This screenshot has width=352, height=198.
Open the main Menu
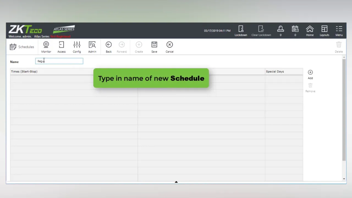tap(339, 31)
